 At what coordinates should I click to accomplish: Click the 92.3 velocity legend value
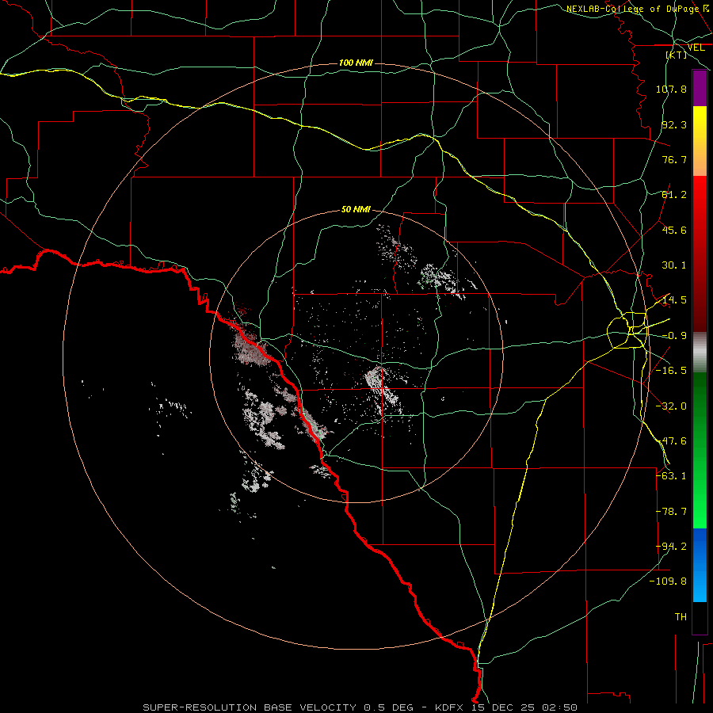click(x=674, y=124)
